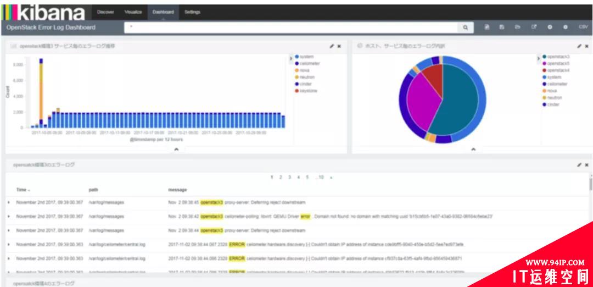Click the CSV export button
This screenshot has height=287, width=593.
[583, 27]
